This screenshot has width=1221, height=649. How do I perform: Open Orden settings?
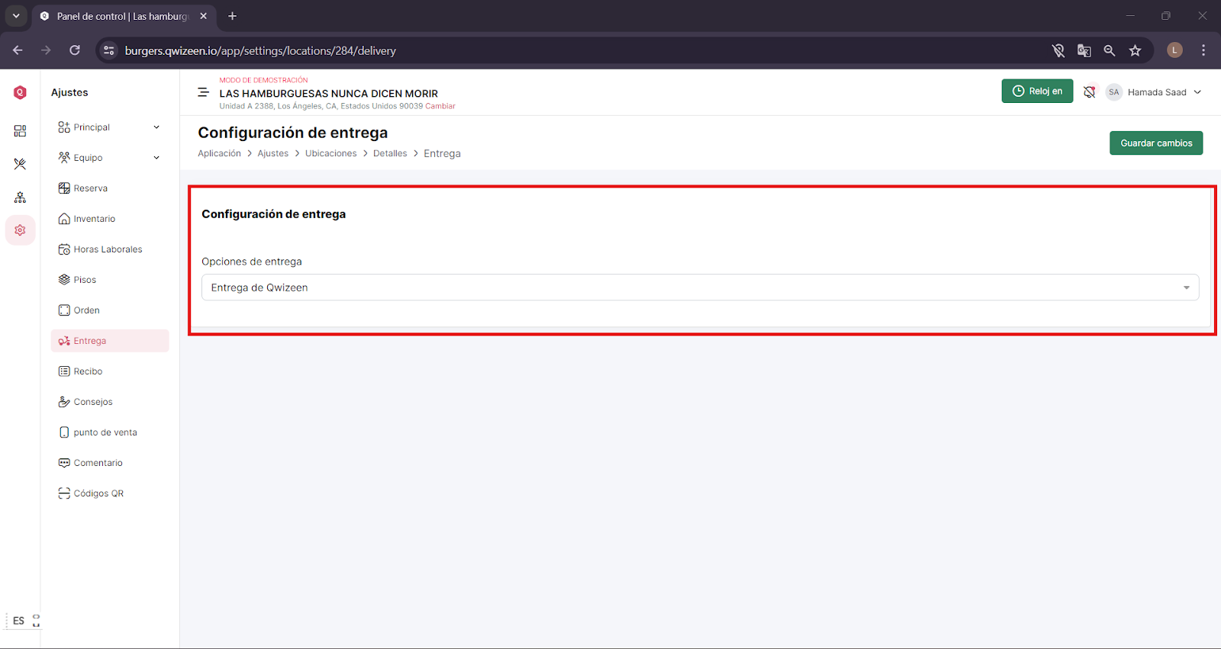[110, 310]
